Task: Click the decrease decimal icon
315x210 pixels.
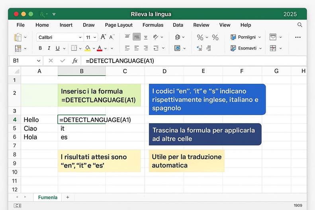Action: (x=209, y=48)
